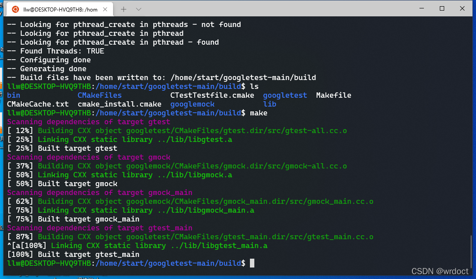Click 'Found Threads: TRUE' output line
Screen dimensions: 476x279
tap(56, 51)
